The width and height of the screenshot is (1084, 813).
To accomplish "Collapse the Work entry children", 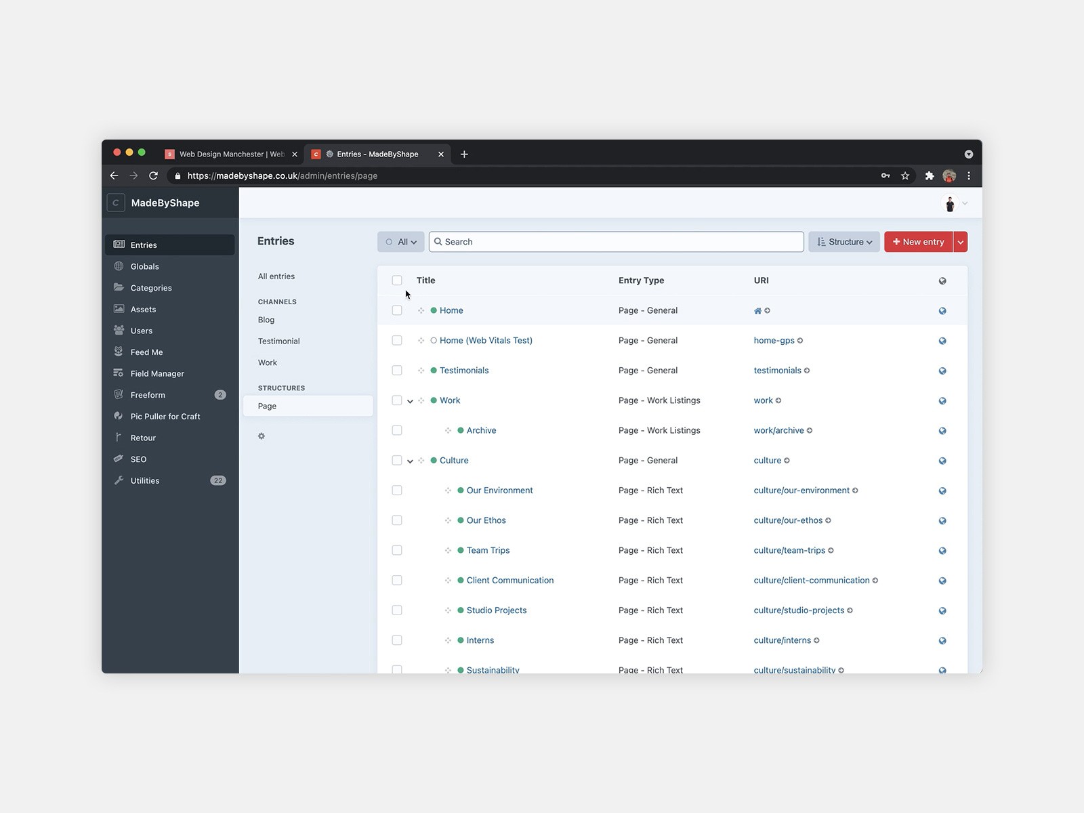I will coord(411,400).
